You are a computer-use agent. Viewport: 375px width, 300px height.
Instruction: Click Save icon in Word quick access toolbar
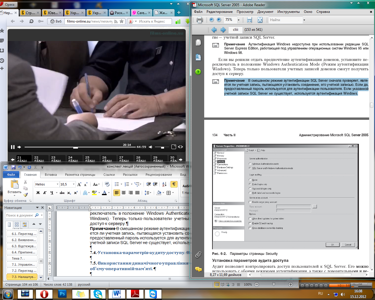point(13,167)
